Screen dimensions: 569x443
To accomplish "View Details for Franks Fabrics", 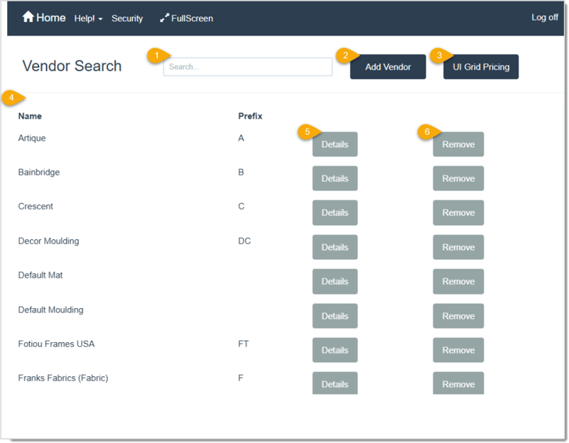I will pos(335,383).
